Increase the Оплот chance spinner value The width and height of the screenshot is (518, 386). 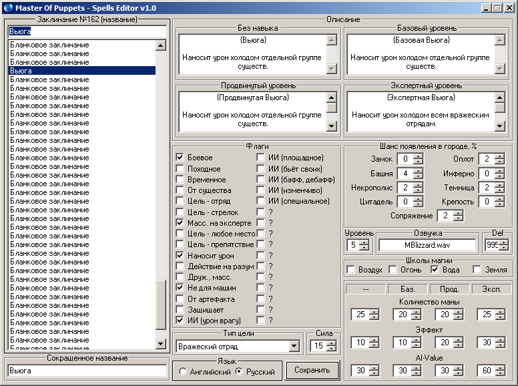499,156
